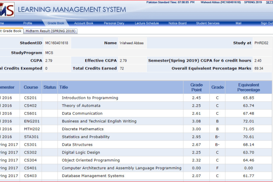
Task: Go to Personal Diary
Action: 114,23
